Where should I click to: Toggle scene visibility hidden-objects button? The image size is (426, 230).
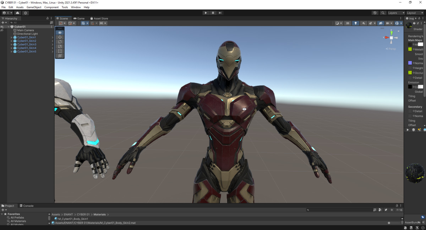(381, 23)
